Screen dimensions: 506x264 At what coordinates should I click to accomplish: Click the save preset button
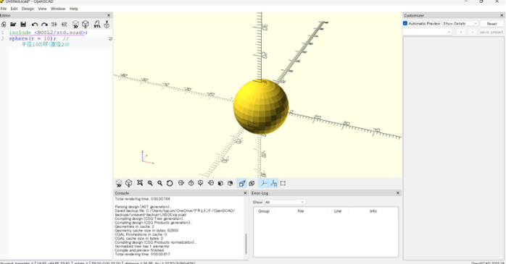492,32
